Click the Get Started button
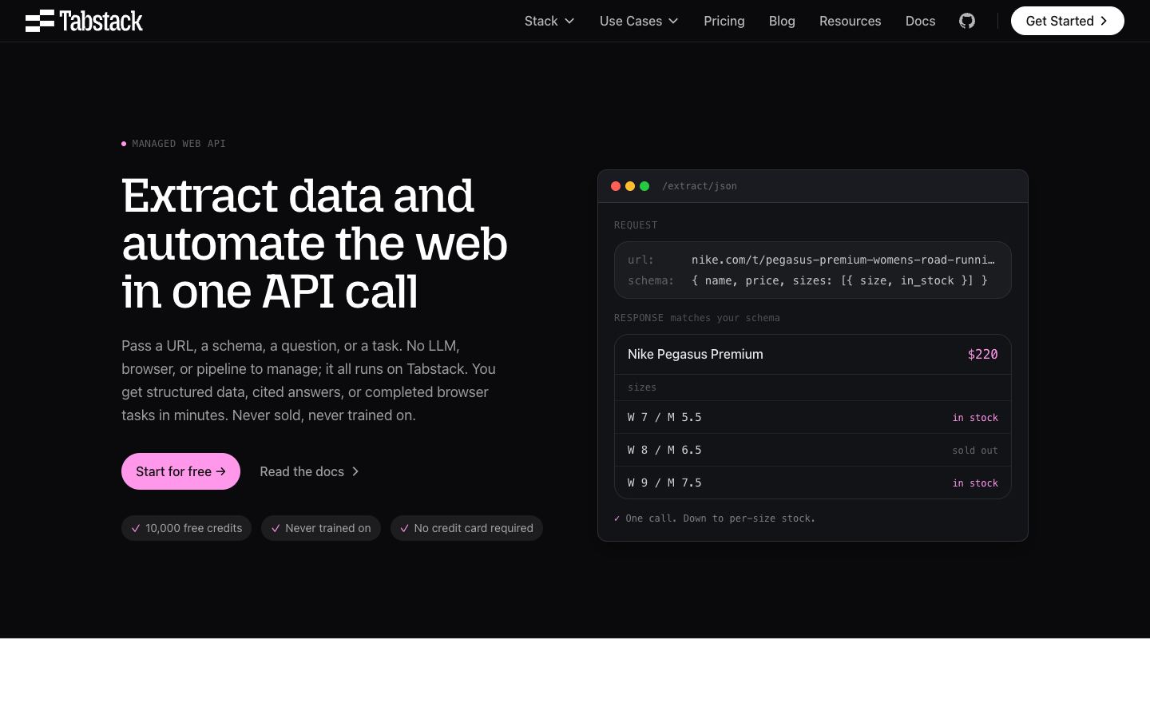Viewport: 1150px width, 719px height. (x=1068, y=21)
